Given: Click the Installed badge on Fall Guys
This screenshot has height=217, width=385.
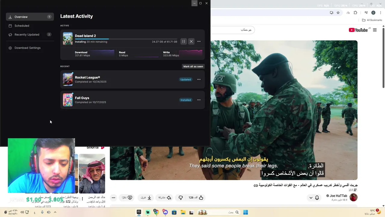Looking at the screenshot, I should pos(186,100).
